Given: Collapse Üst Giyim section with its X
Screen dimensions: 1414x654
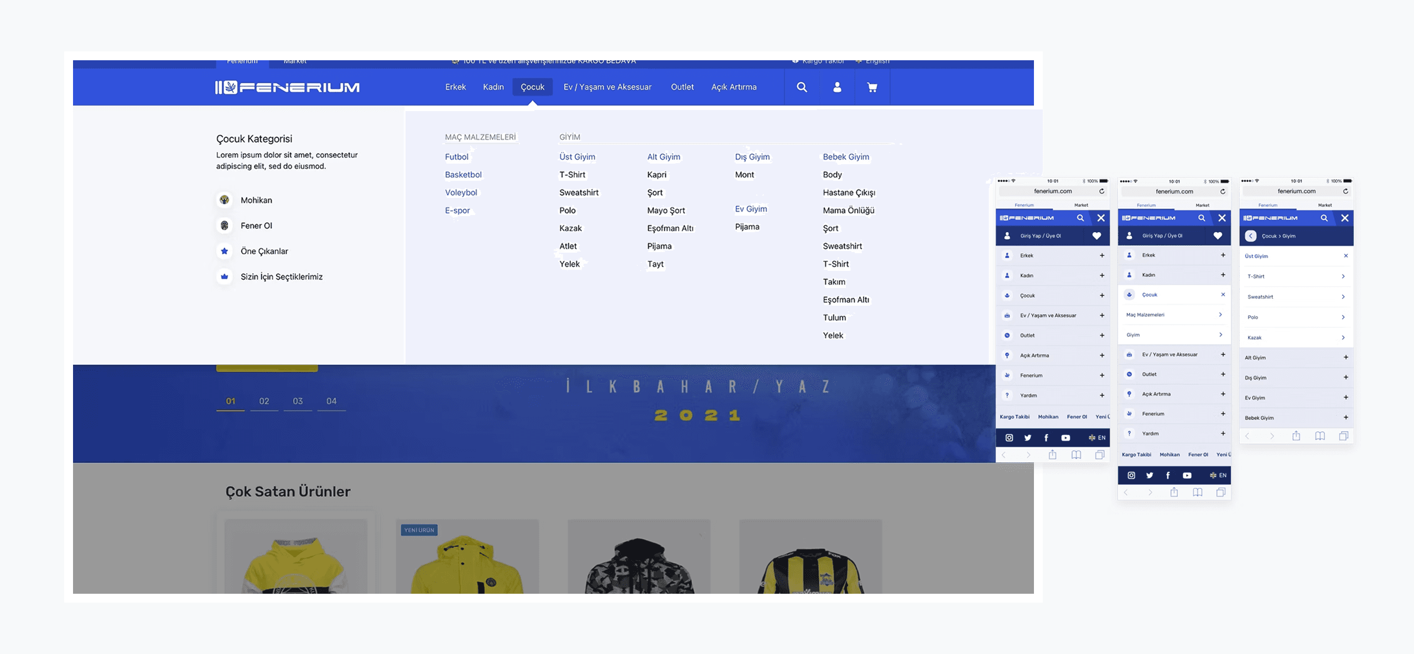Looking at the screenshot, I should click(x=1345, y=256).
